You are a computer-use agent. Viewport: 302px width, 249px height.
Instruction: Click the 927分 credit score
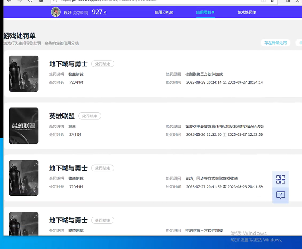(x=99, y=12)
